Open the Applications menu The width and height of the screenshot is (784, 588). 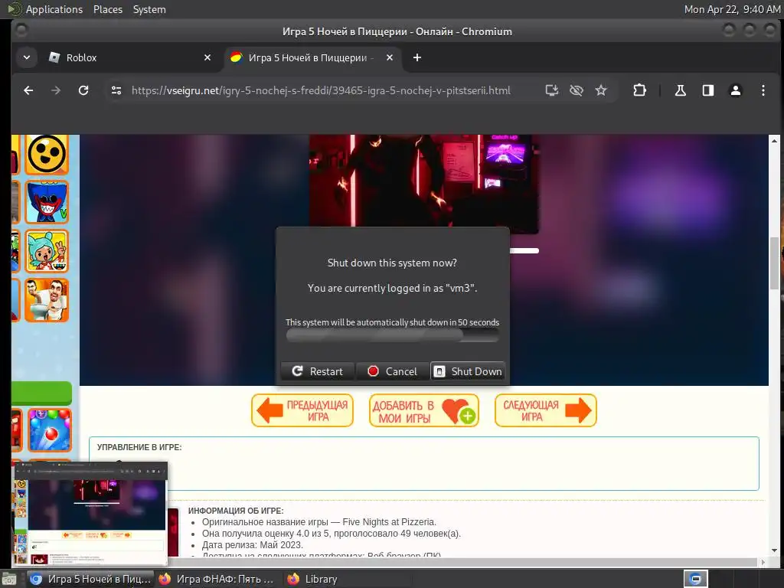[x=54, y=9]
